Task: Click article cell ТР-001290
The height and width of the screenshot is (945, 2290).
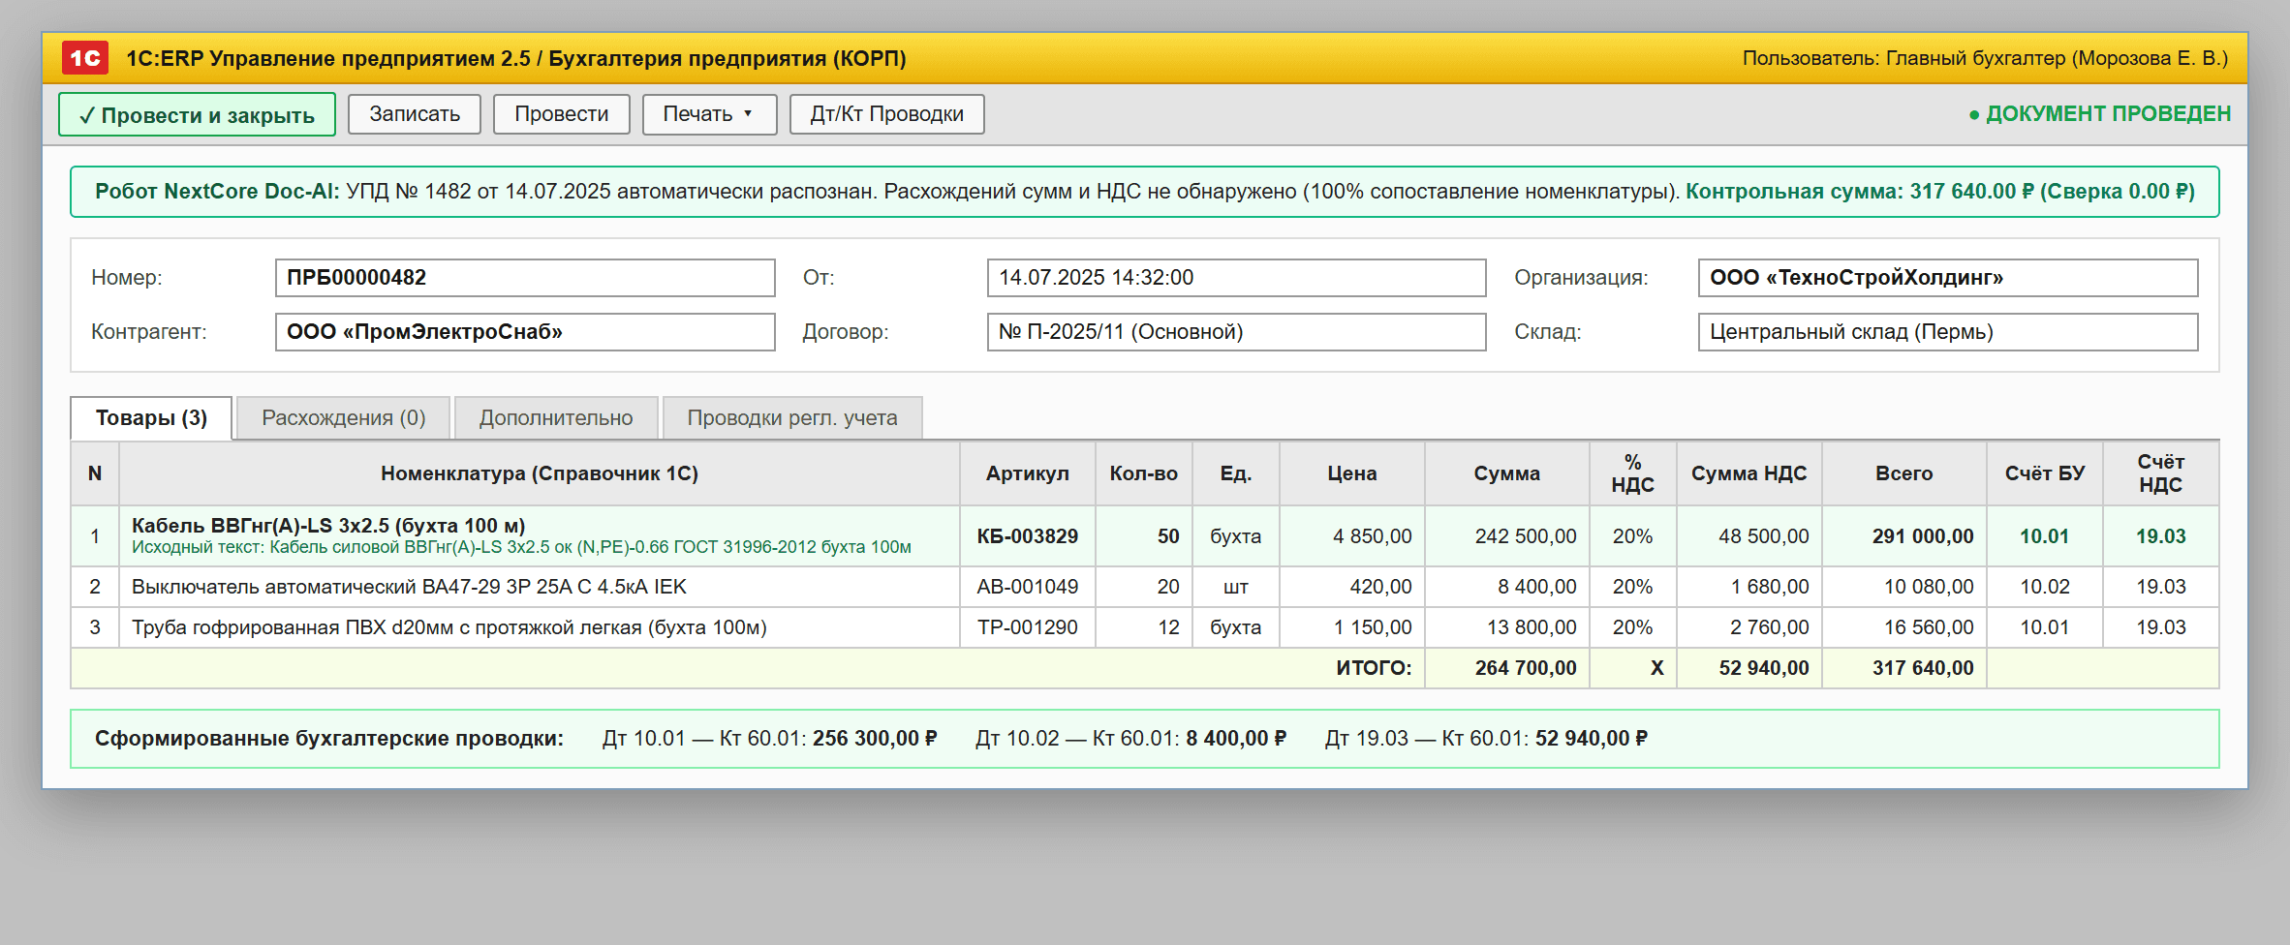Action: 1028,627
